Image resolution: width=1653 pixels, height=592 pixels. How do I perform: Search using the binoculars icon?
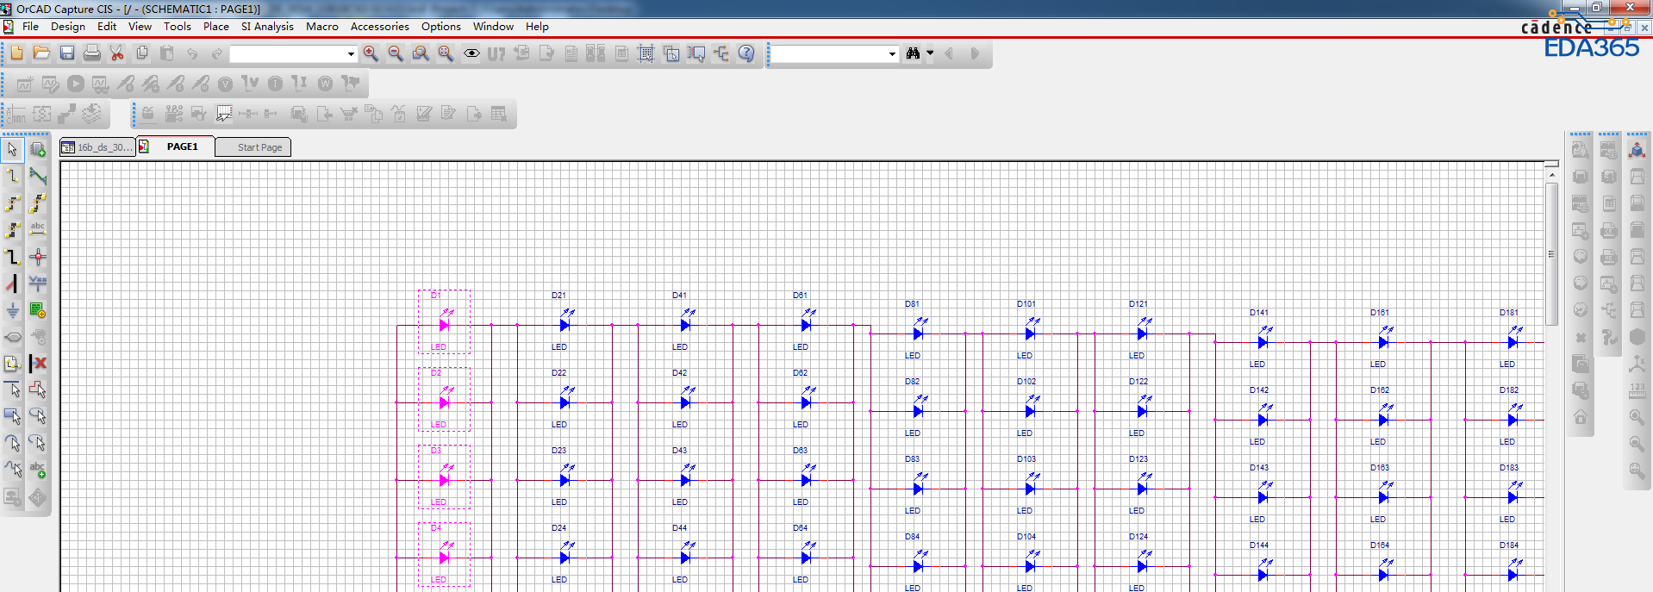[x=913, y=53]
